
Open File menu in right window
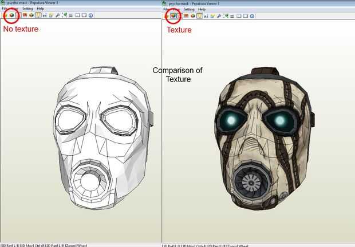pyautogui.click(x=165, y=9)
